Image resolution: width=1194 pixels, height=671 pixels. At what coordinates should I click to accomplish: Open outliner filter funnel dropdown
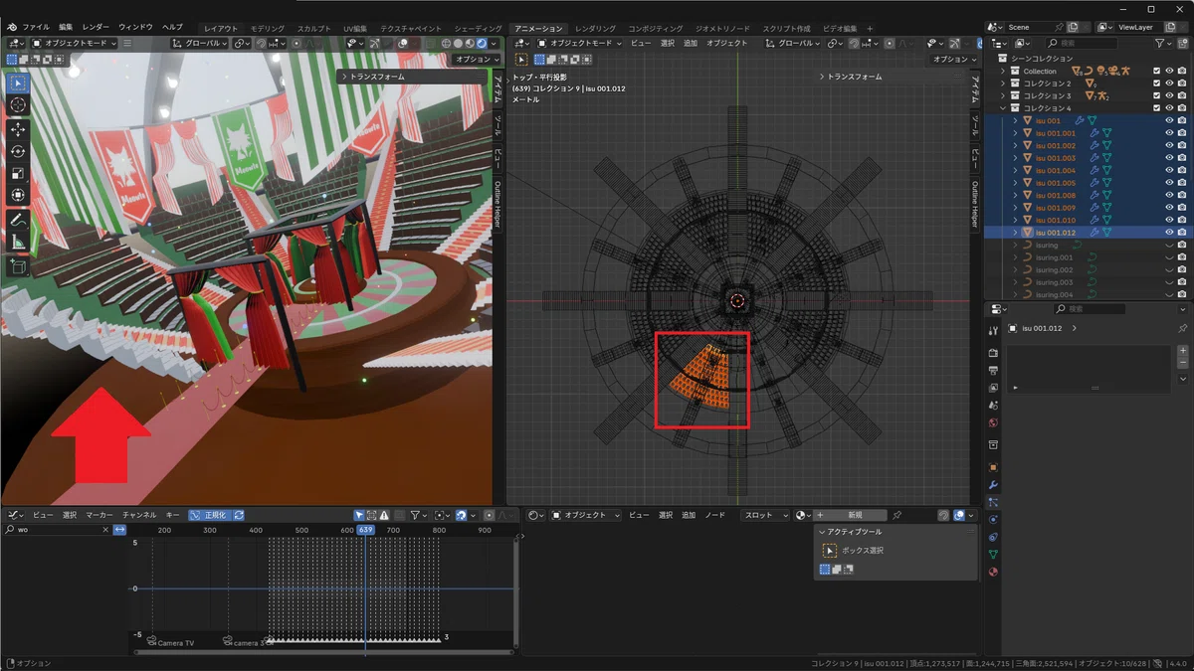point(1164,44)
